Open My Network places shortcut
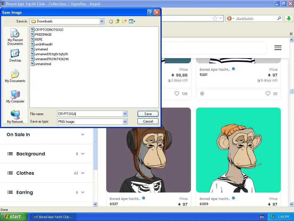Image resolution: width=294 pixels, height=221 pixels. click(x=15, y=117)
